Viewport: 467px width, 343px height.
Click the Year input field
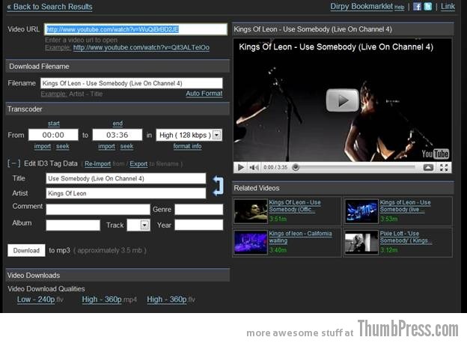(198, 225)
